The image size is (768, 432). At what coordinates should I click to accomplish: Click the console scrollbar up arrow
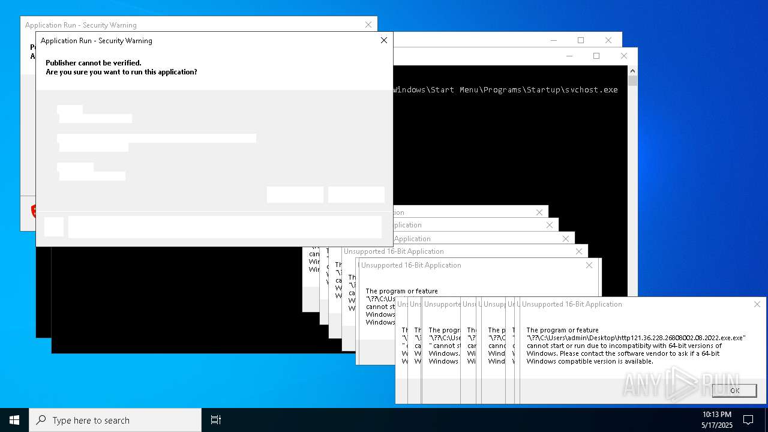[632, 70]
